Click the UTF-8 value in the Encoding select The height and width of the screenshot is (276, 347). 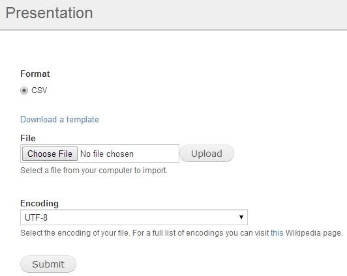tap(36, 217)
